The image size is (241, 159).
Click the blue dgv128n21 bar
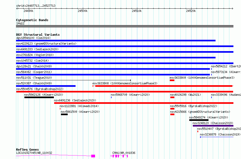(113, 69)
